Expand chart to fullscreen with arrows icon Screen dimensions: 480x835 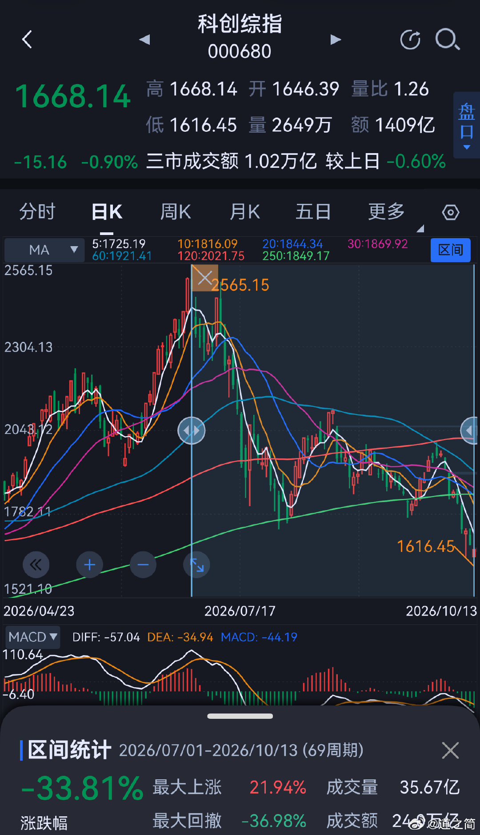click(197, 565)
